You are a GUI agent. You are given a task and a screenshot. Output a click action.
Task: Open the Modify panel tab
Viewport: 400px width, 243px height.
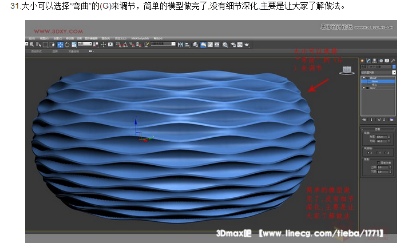point(368,60)
